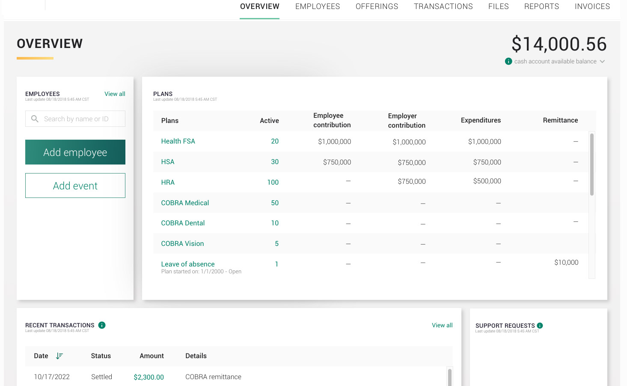Open View all in Employees panel
The width and height of the screenshot is (627, 386).
115,94
